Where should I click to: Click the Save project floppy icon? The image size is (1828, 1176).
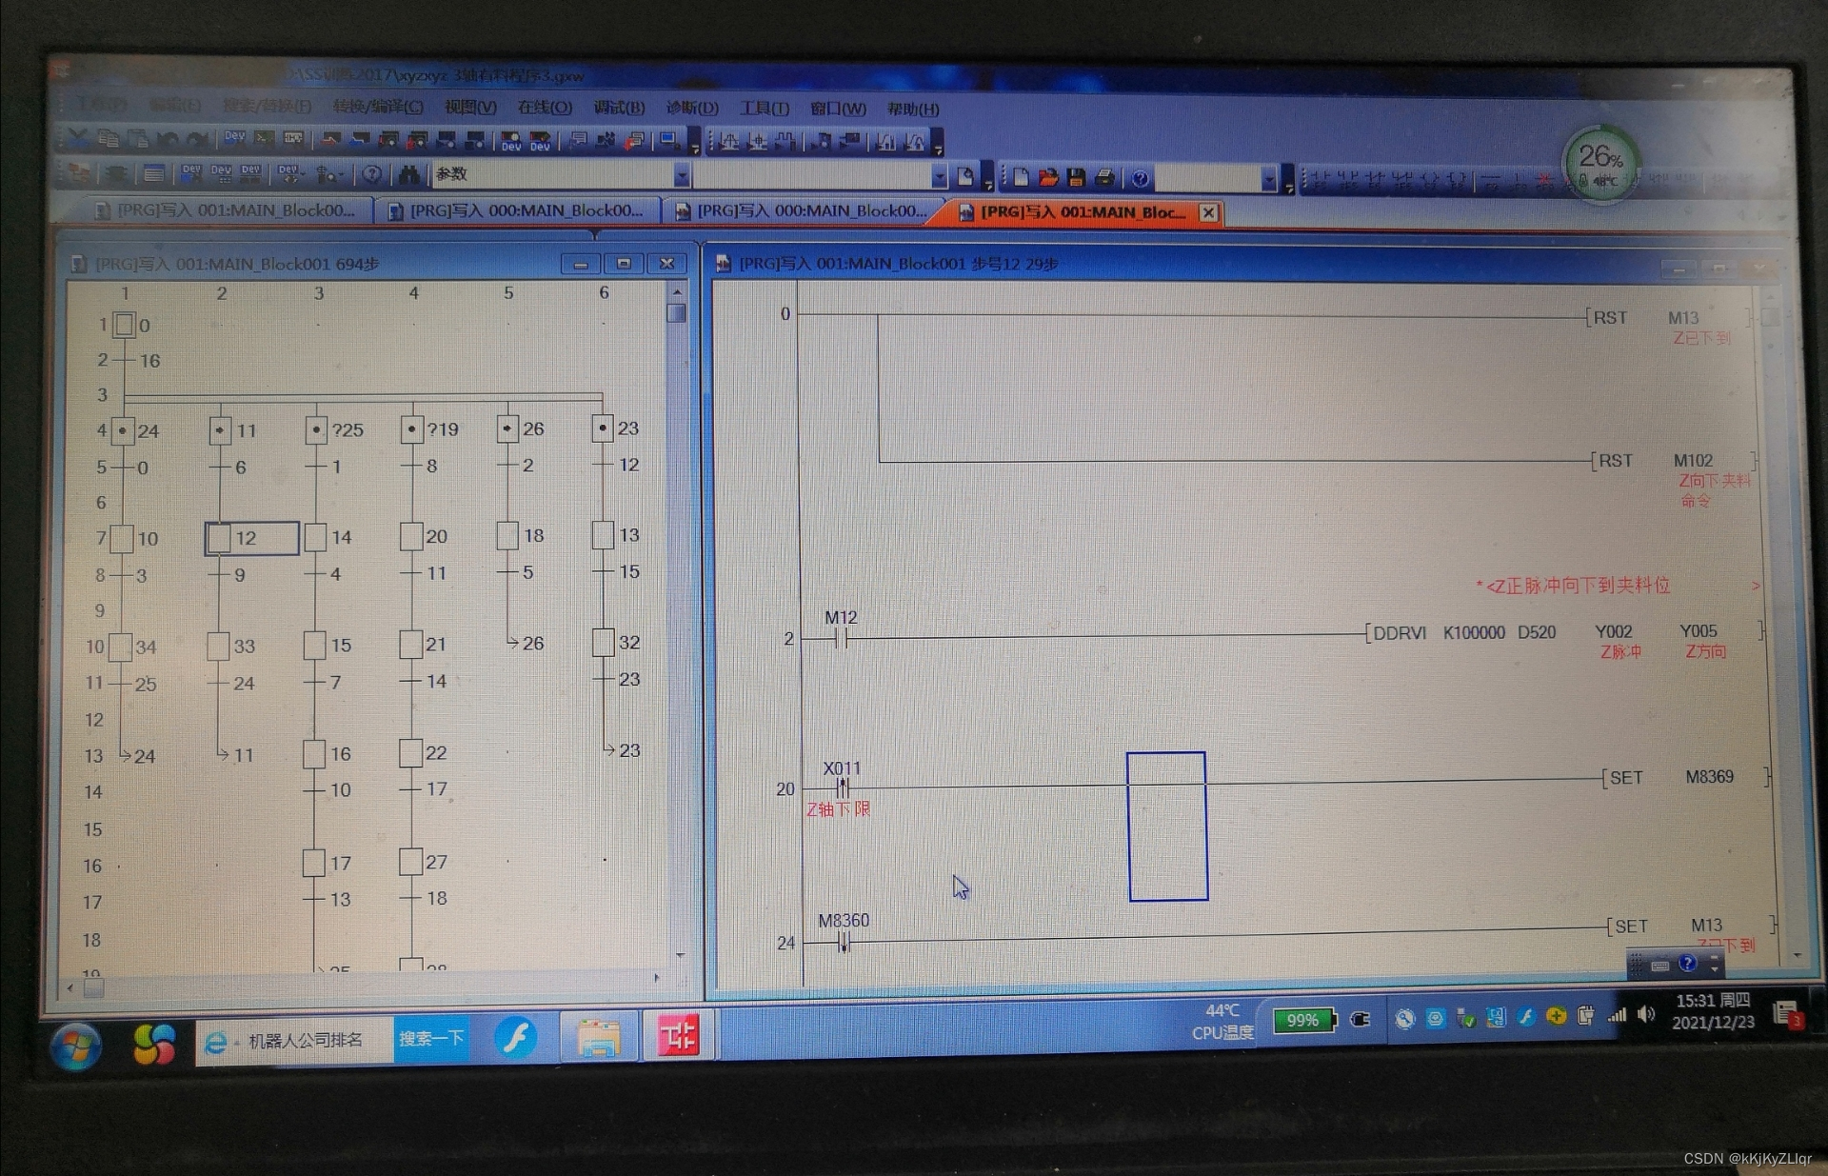coord(1076,177)
